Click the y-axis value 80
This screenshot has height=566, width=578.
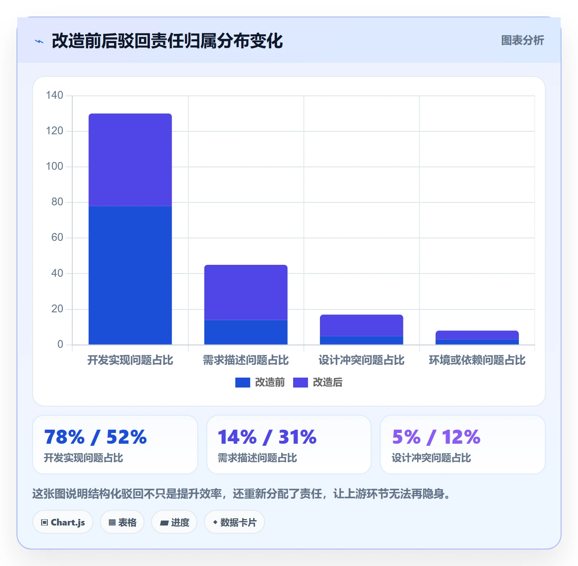(57, 202)
